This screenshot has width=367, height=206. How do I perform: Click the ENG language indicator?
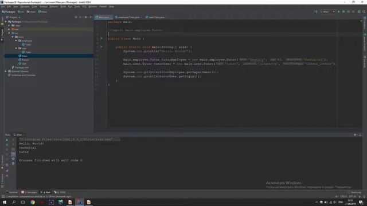pyautogui.click(x=341, y=202)
